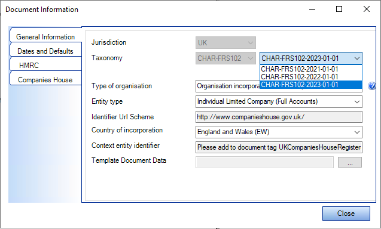The width and height of the screenshot is (381, 229).
Task: Click the Entity type label
Action: 107,101
